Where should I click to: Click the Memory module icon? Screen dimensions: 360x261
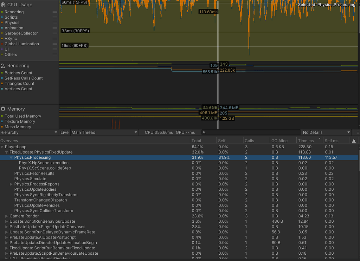[3, 109]
